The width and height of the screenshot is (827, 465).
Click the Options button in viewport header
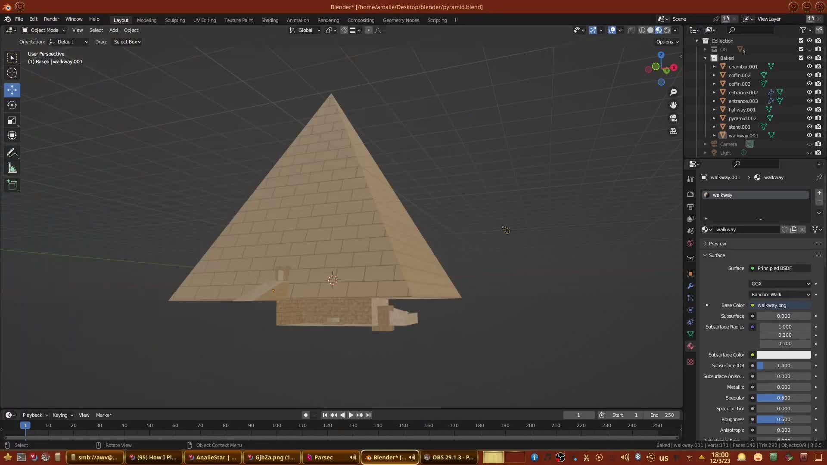(667, 42)
